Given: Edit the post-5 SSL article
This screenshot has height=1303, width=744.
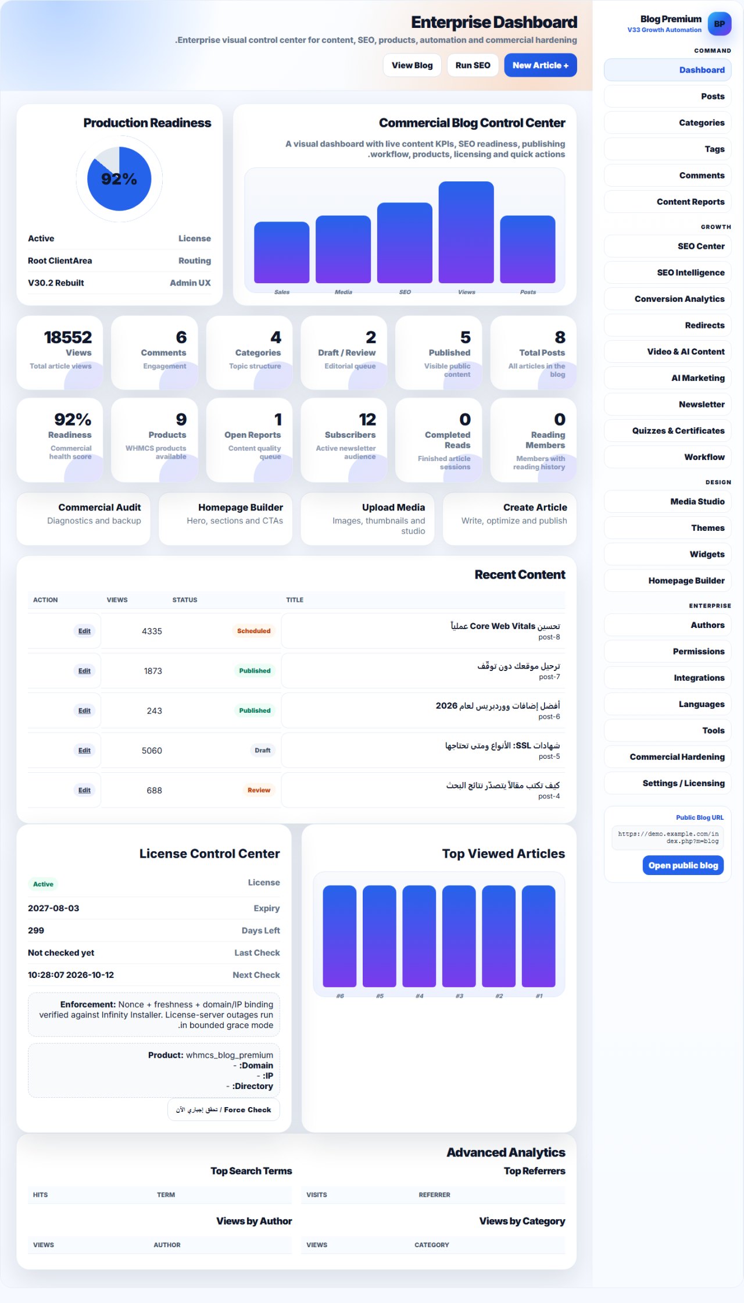Looking at the screenshot, I should coord(84,750).
